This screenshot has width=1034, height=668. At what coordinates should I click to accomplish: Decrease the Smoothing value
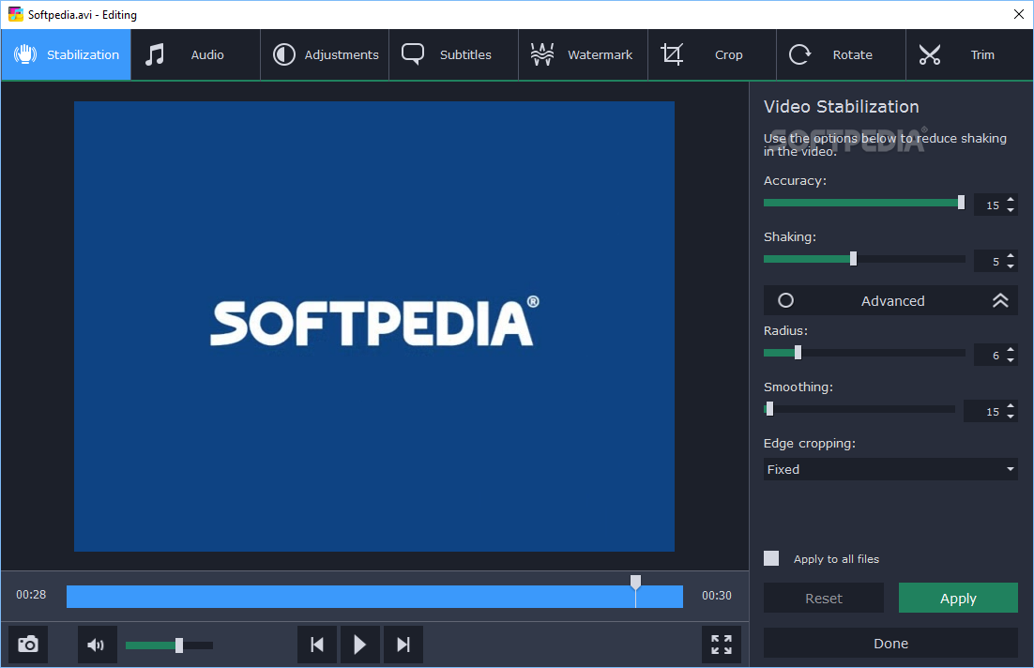[1011, 417]
